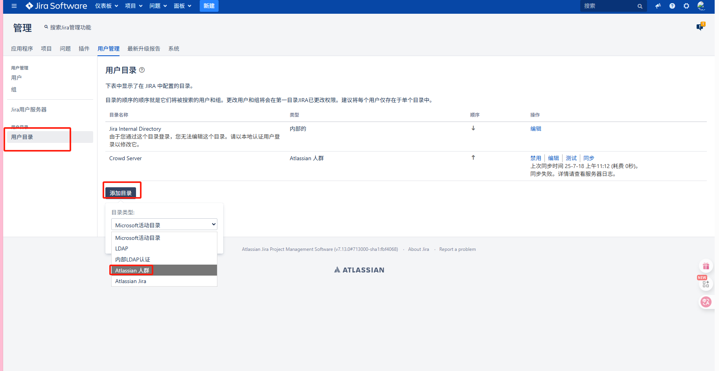Click 搜索Jira管理功能 search link

click(x=68, y=27)
